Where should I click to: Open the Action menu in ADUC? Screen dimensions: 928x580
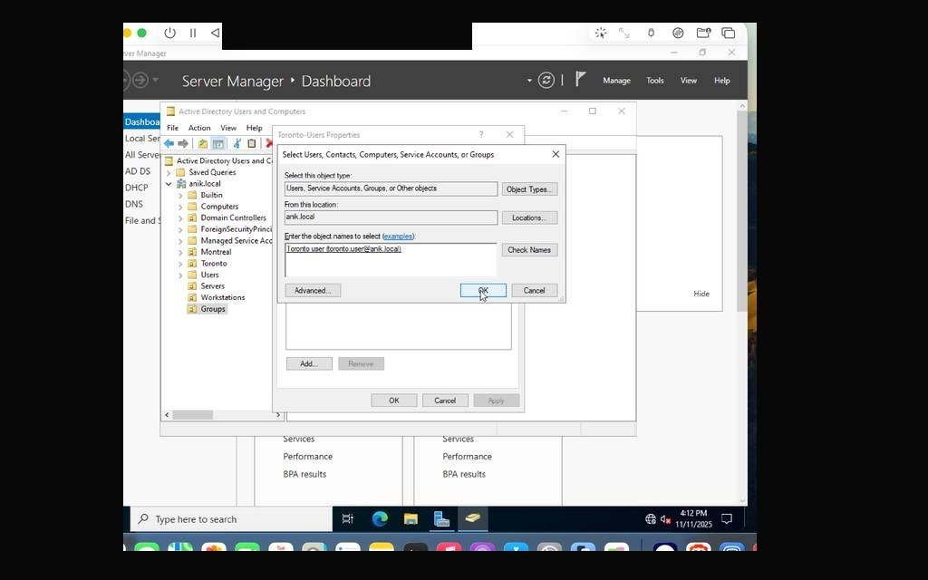pos(199,128)
